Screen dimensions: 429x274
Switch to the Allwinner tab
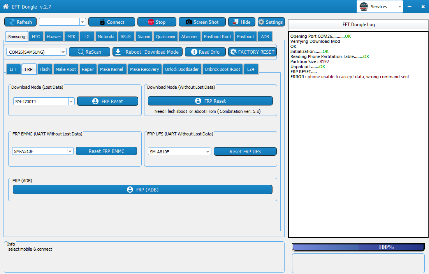pyautogui.click(x=189, y=36)
